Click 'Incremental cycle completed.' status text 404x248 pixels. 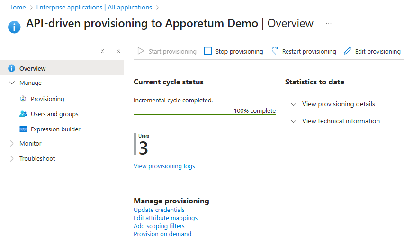[x=173, y=100]
